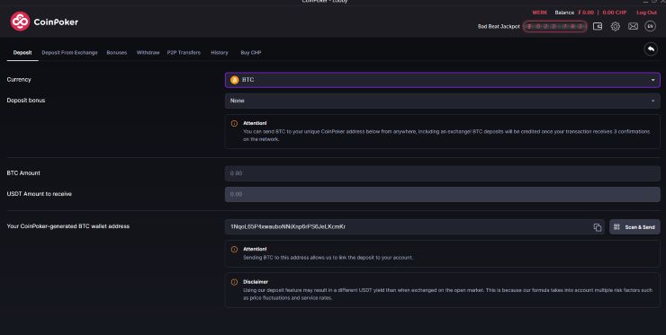Image resolution: width=666 pixels, height=335 pixels.
Task: Open the Bonuses tab
Action: 117,53
